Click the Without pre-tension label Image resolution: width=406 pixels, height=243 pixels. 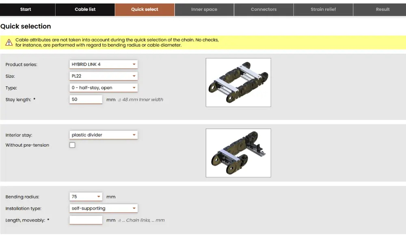coord(27,145)
